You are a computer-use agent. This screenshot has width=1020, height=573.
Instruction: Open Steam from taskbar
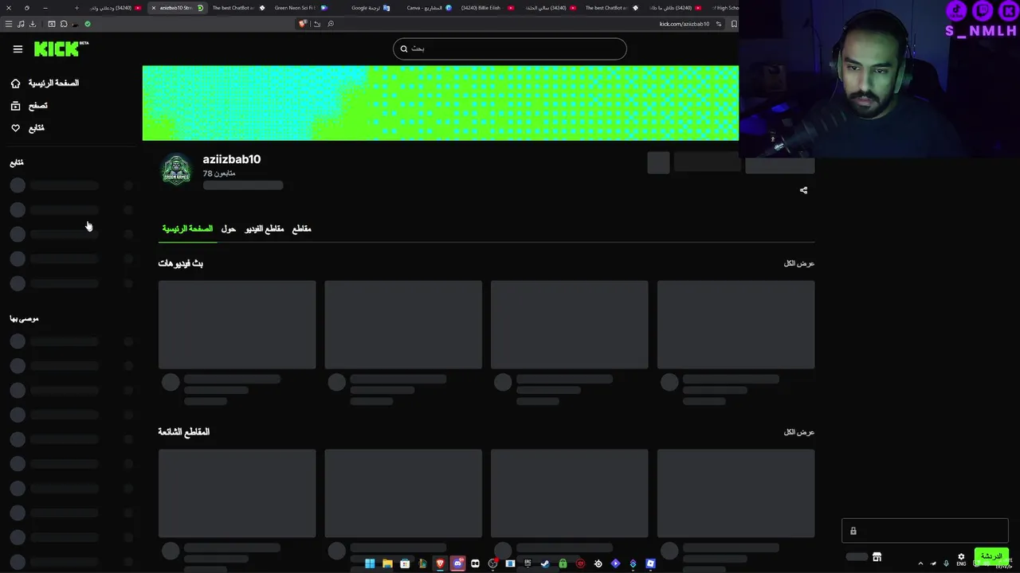pyautogui.click(x=545, y=563)
